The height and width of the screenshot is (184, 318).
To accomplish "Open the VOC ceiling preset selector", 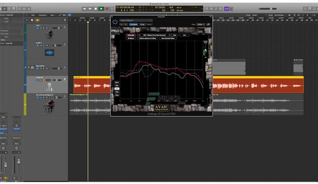I will 154,35.
